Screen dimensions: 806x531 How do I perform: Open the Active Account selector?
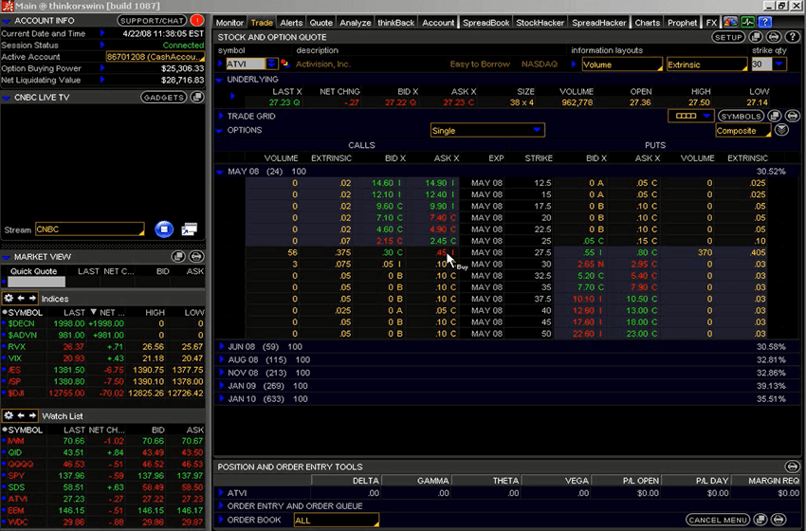pyautogui.click(x=156, y=57)
